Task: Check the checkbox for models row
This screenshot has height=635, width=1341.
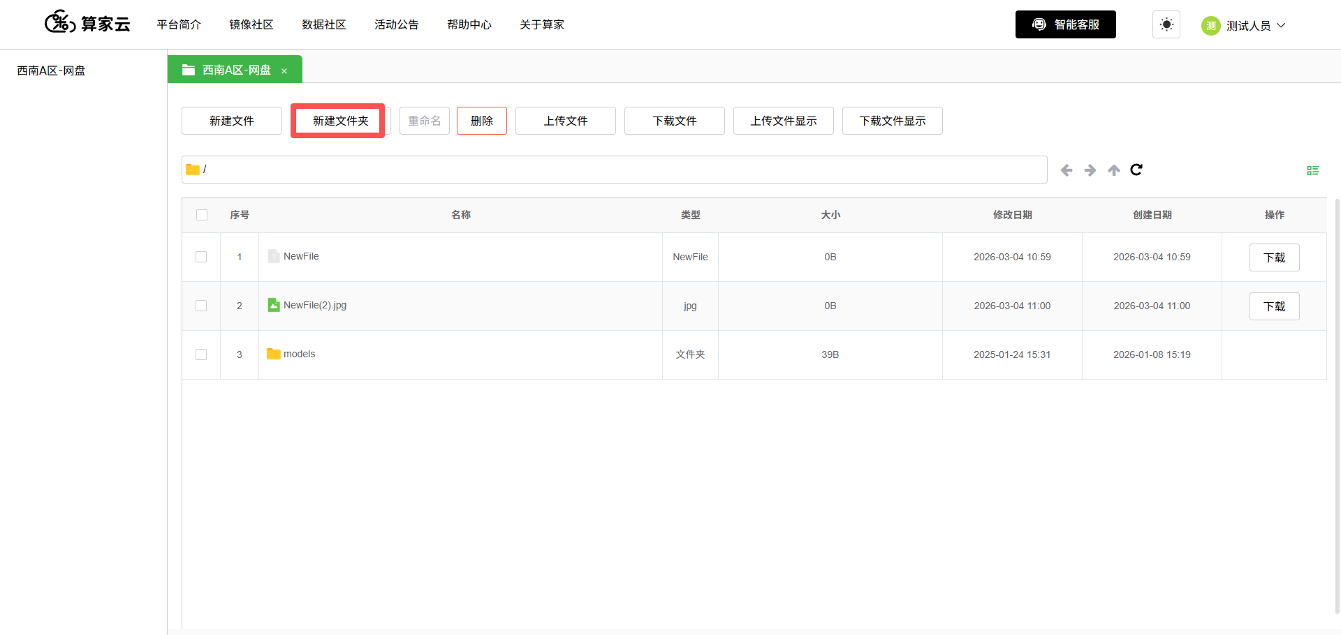Action: click(x=201, y=354)
